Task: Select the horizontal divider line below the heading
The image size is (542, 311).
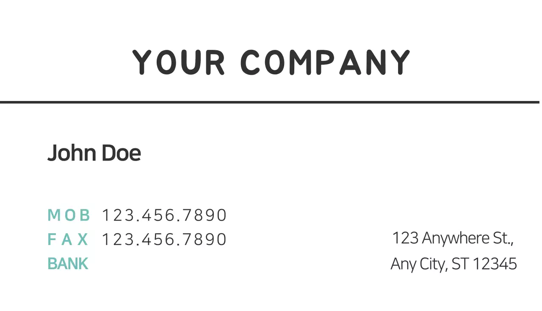Action: tap(271, 102)
